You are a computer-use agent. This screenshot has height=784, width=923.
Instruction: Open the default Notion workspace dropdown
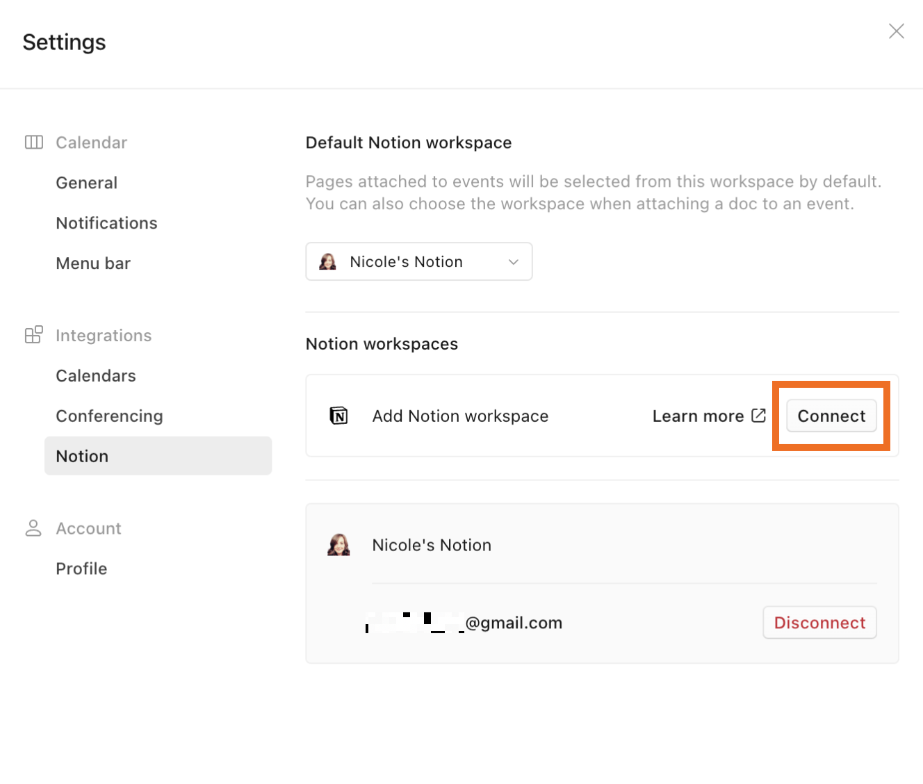tap(419, 261)
